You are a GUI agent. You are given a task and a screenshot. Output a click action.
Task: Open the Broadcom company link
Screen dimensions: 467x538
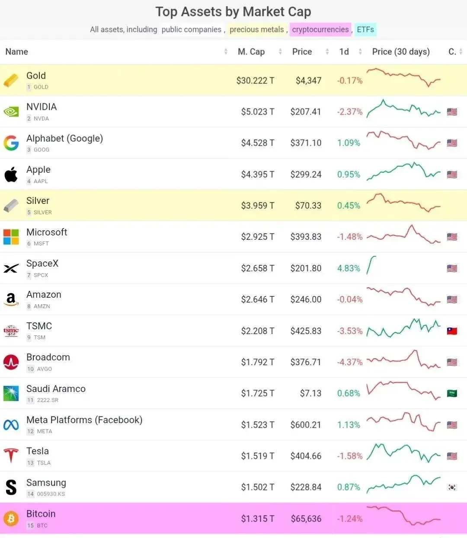[x=48, y=357]
